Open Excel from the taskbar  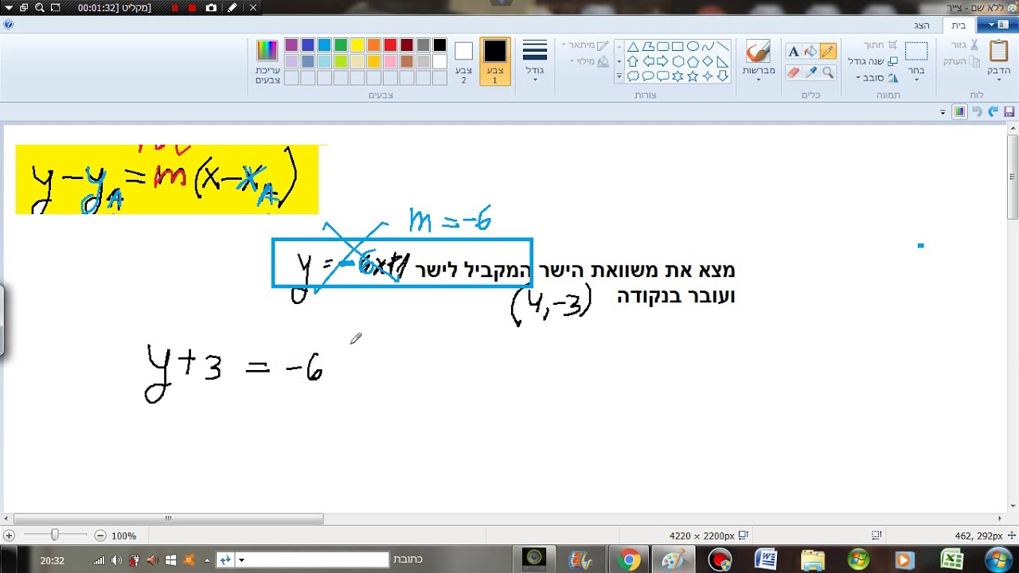pos(952,559)
